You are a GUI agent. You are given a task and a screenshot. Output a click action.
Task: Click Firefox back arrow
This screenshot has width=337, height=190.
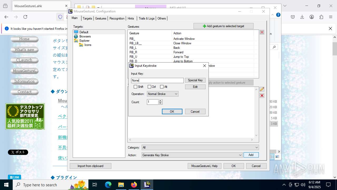pos(6,17)
